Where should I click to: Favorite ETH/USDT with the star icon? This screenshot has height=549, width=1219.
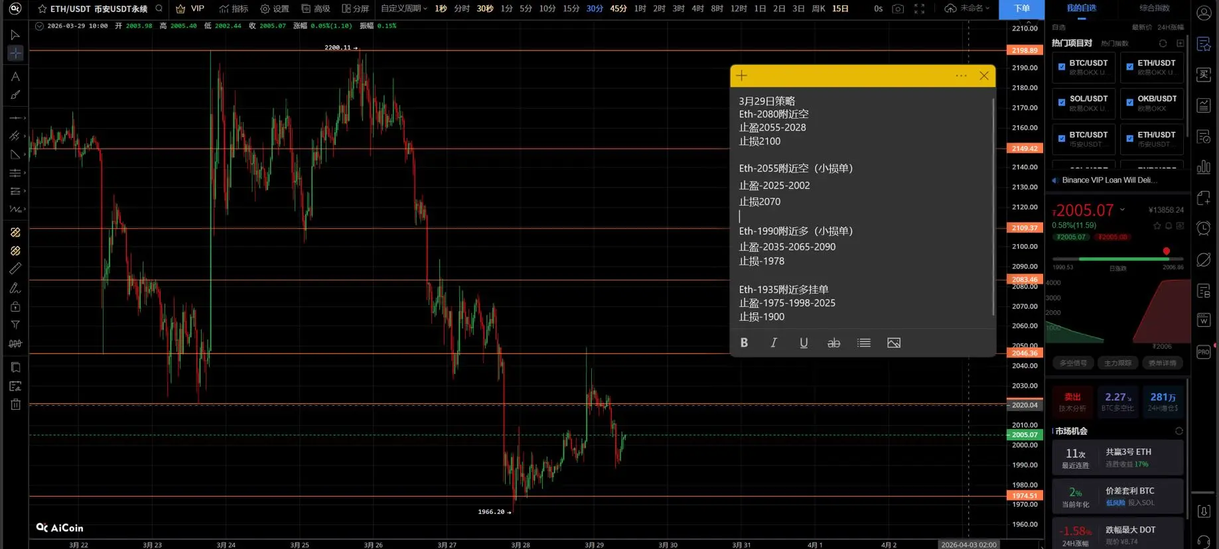tap(42, 9)
